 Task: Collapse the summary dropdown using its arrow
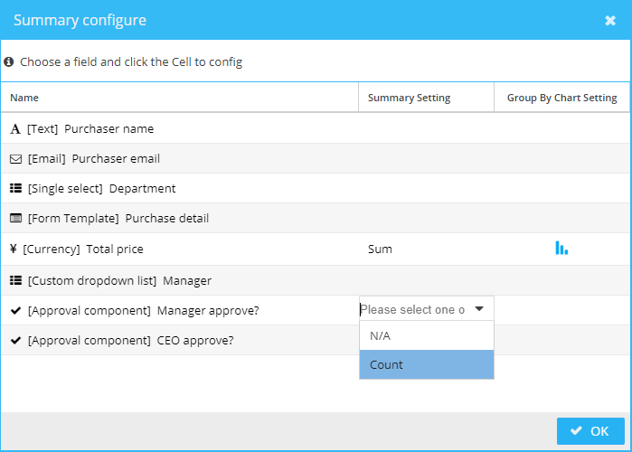point(479,309)
